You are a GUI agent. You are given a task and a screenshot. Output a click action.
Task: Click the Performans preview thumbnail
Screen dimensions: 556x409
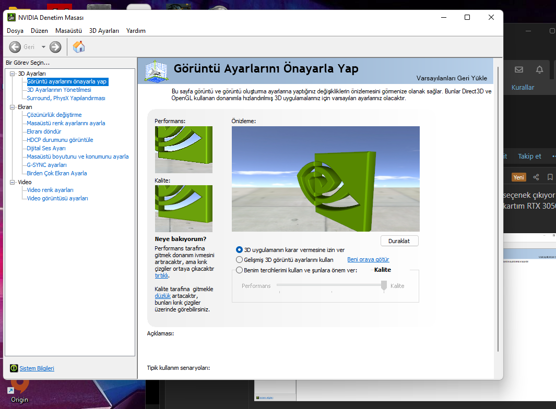coord(184,150)
